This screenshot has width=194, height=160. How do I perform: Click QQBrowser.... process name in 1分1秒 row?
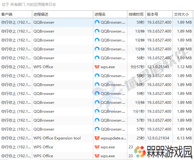point(113,111)
